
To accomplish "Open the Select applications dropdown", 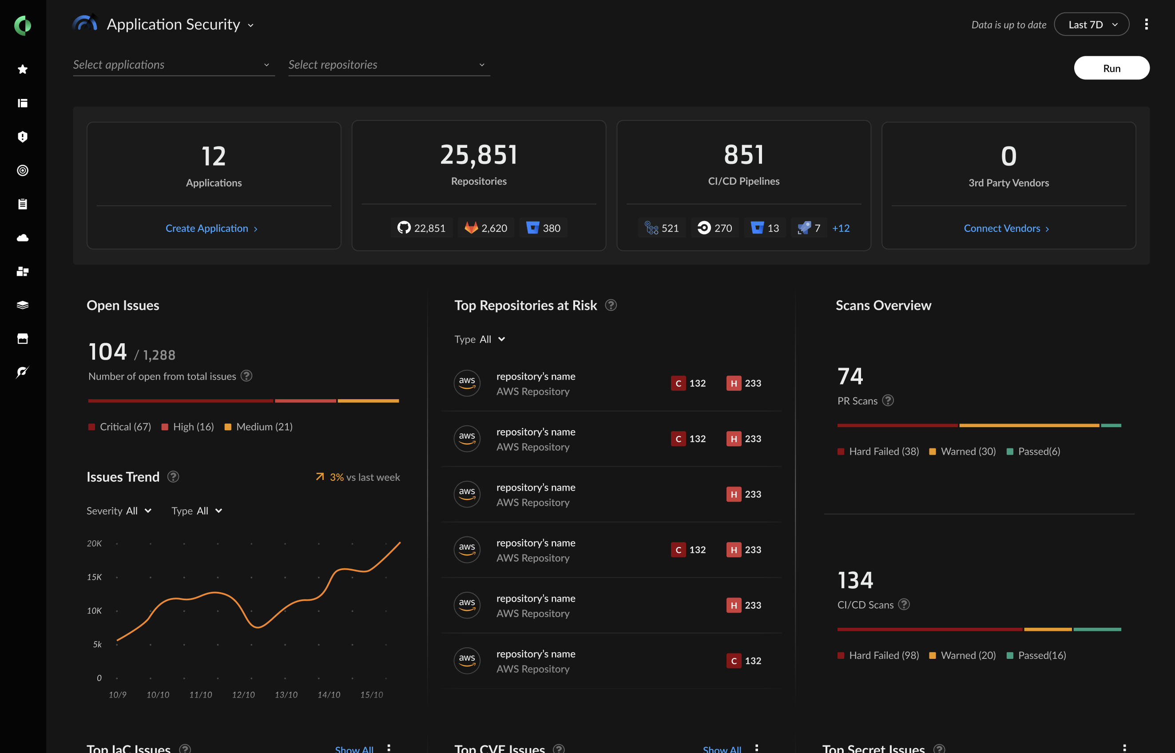I will 171,64.
